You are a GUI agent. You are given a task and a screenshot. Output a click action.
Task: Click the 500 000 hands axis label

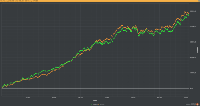pyautogui.click(x=133, y=98)
